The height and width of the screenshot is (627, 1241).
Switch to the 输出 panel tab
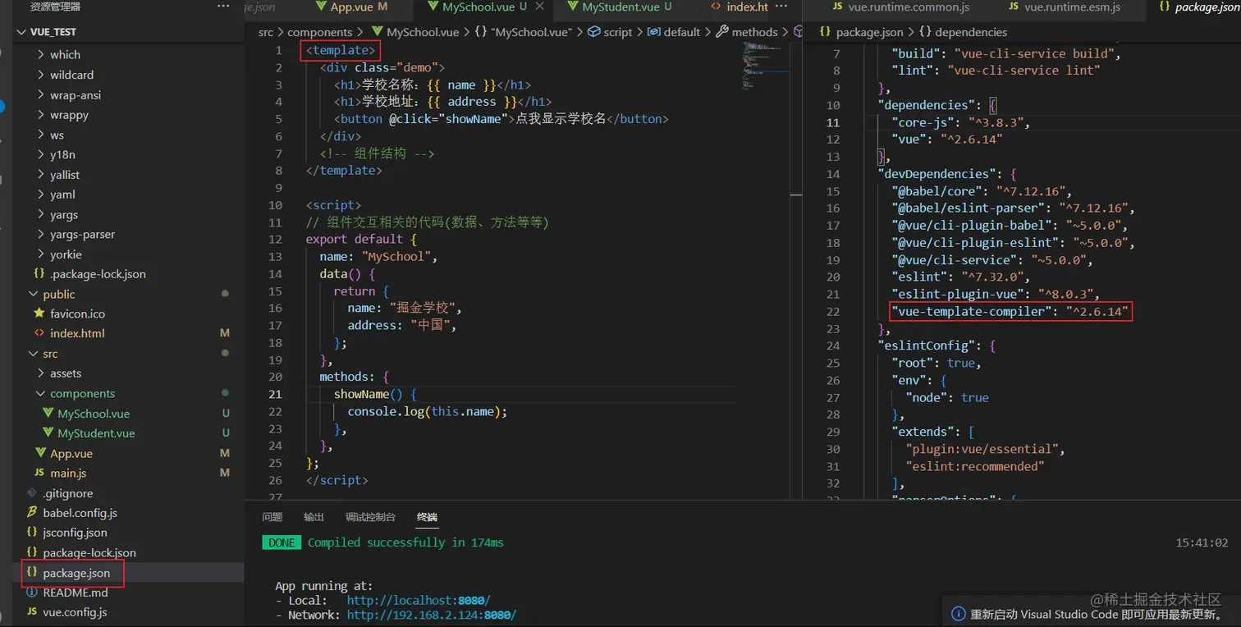click(x=314, y=517)
